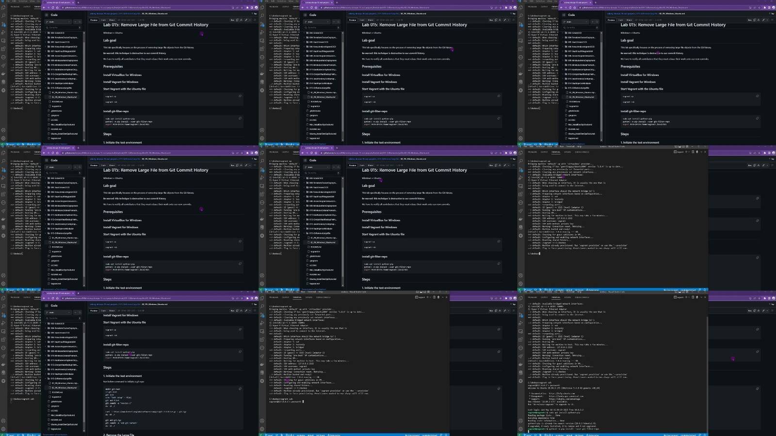Screen dimensions: 776x436
Task: Open Terminal menu in password-prompt VS Code frame
Action: click(x=312, y=291)
